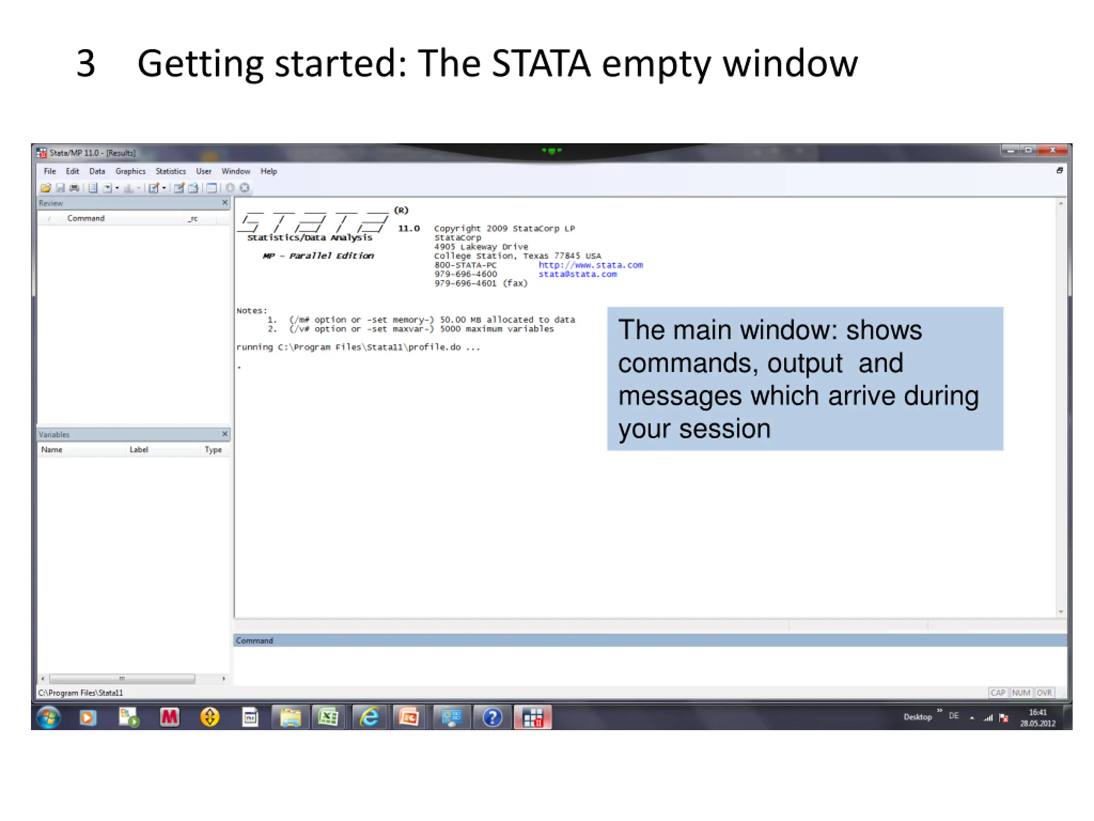Switch to Excel in the taskbar
This screenshot has width=1094, height=821.
tap(328, 718)
